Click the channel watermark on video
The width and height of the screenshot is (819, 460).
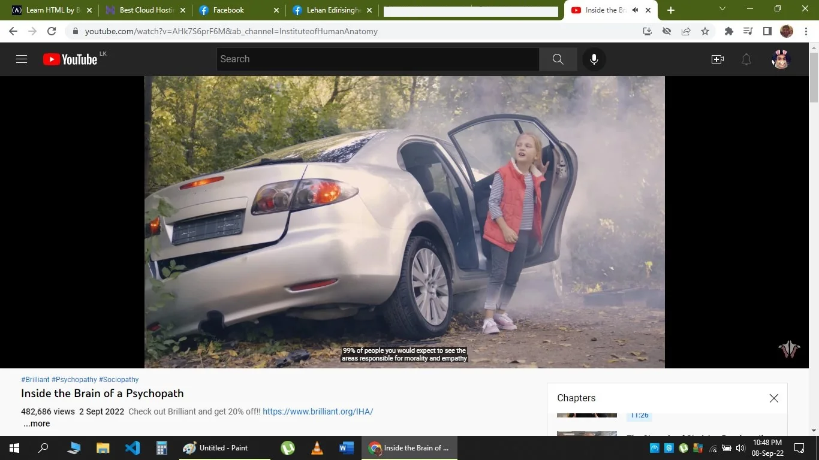tap(789, 349)
